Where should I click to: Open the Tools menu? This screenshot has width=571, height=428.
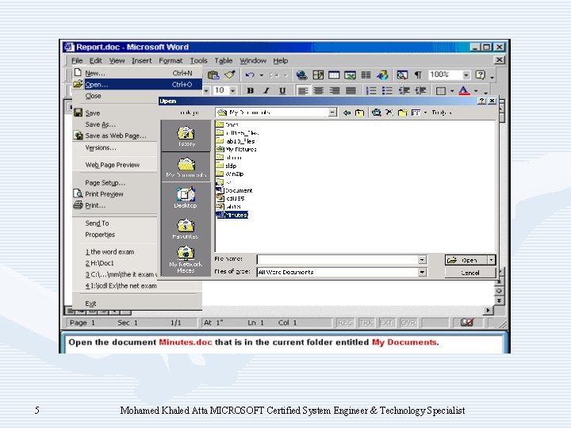(199, 61)
